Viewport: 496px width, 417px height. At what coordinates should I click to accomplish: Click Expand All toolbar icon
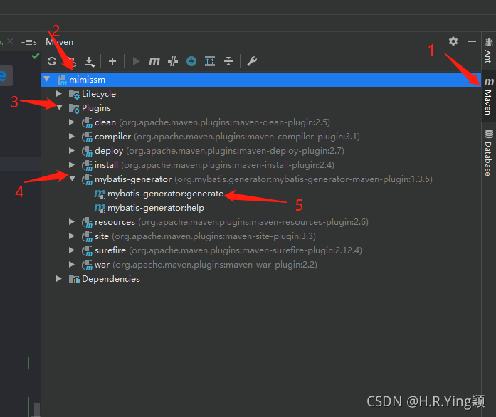click(x=210, y=61)
